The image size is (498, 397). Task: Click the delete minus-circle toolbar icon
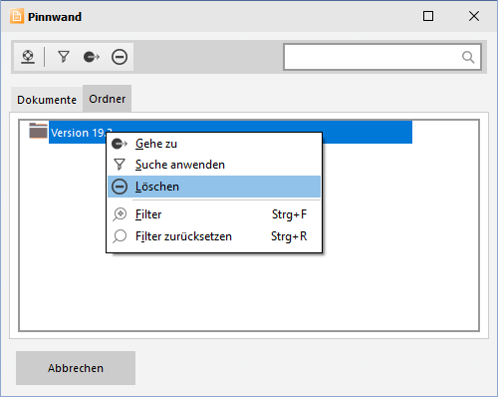[x=120, y=57]
